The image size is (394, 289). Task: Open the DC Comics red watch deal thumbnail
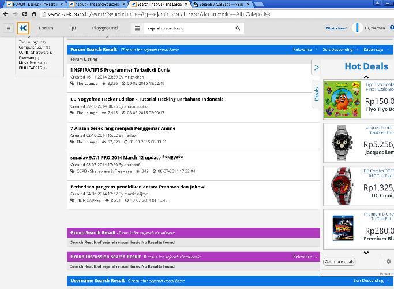(342, 186)
